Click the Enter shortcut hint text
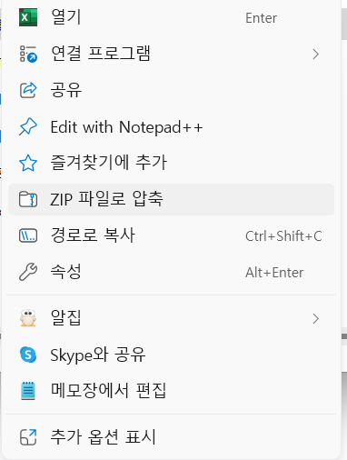The height and width of the screenshot is (460, 347). click(261, 18)
